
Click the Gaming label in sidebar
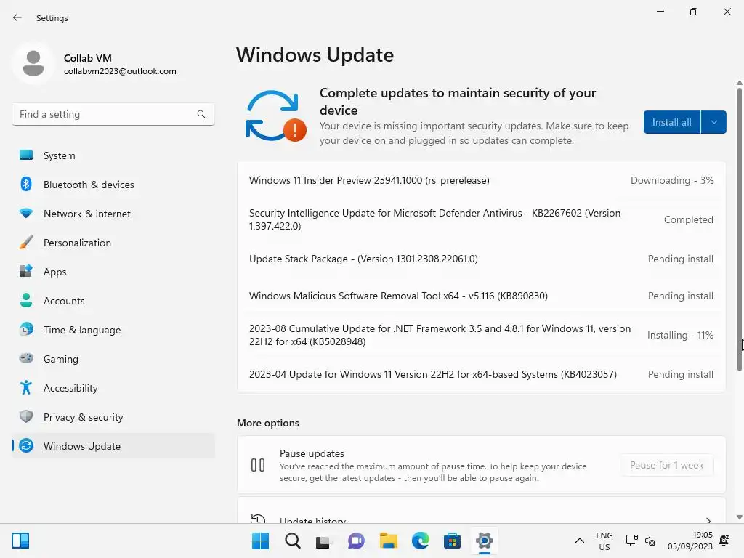[61, 359]
